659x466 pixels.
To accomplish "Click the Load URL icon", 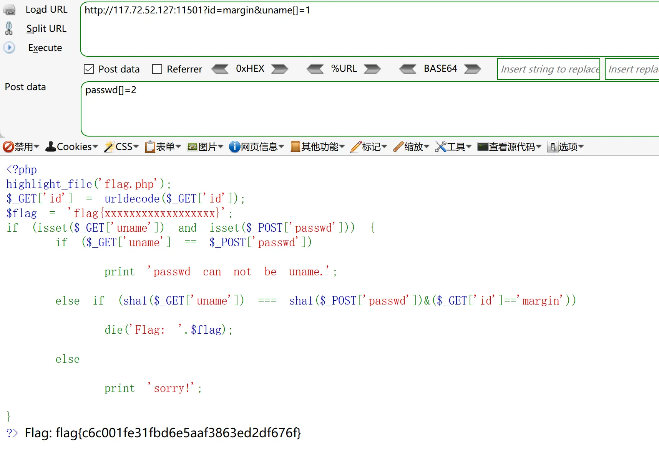I will 9,10.
